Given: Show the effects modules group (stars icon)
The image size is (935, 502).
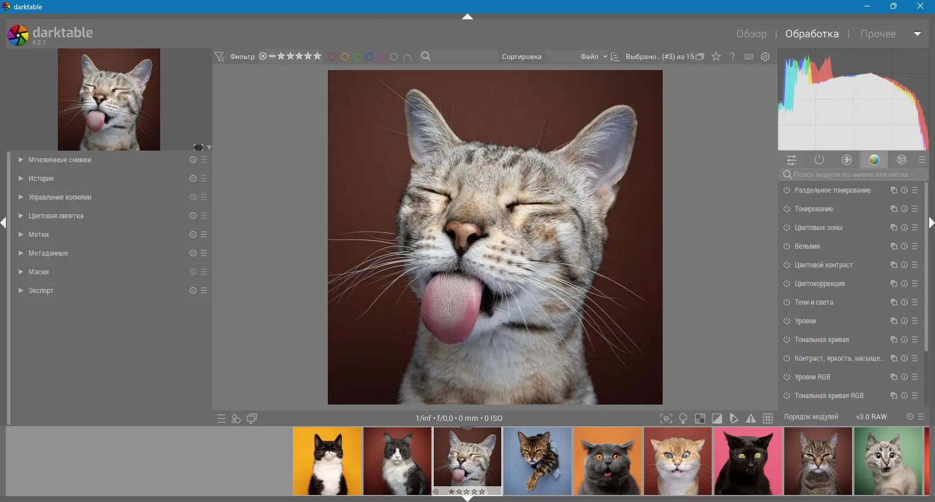Looking at the screenshot, I should [902, 160].
